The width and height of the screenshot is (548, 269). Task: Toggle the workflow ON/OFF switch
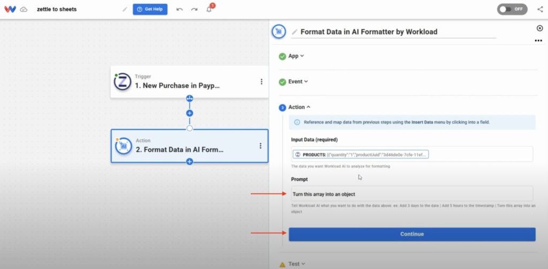(512, 10)
